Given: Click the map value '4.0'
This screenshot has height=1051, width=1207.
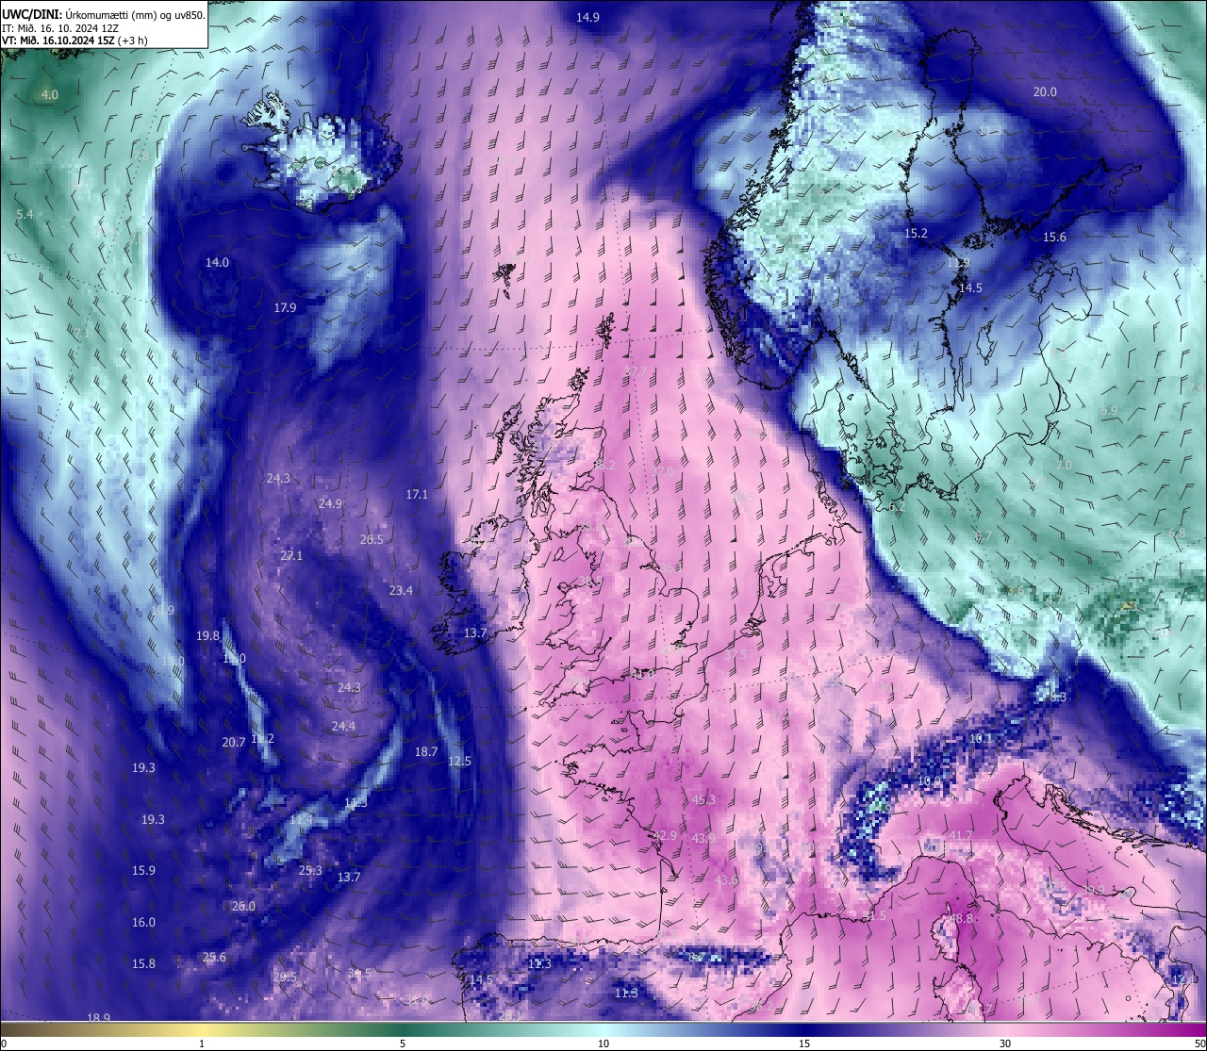Looking at the screenshot, I should click(49, 95).
